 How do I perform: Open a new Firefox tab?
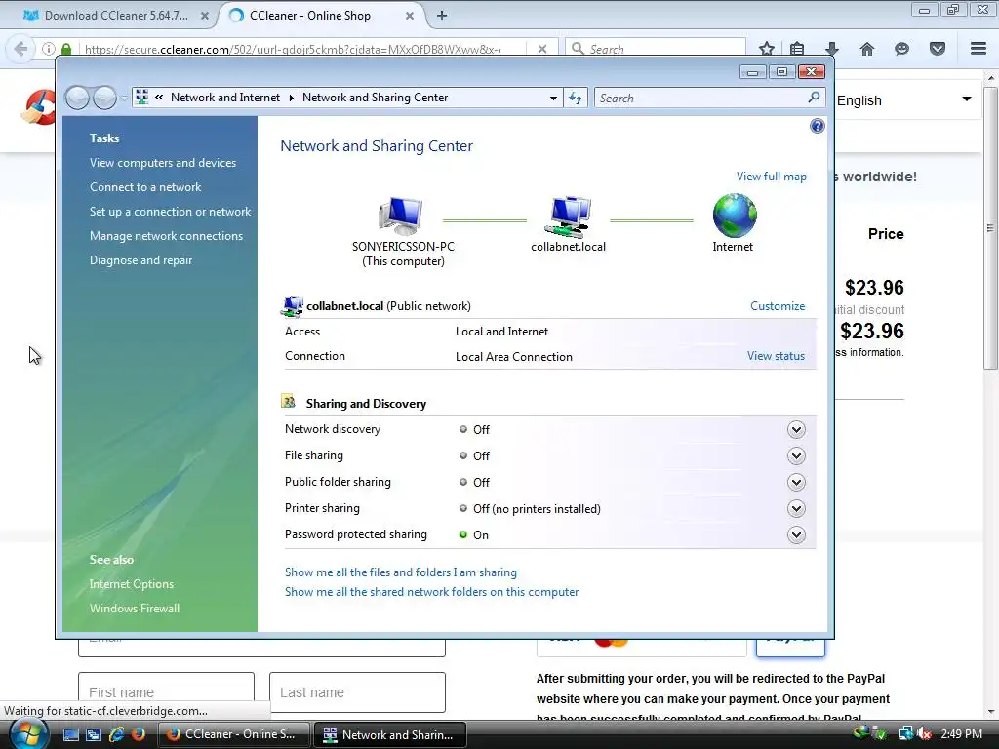tap(442, 16)
